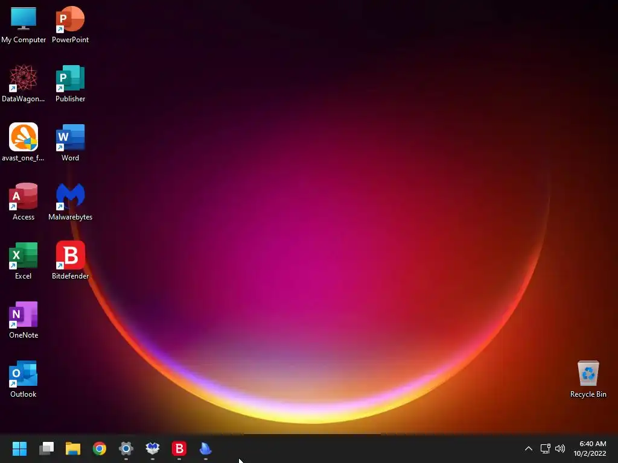Open the Settings gear on taskbar
This screenshot has width=618, height=463.
[x=126, y=449]
